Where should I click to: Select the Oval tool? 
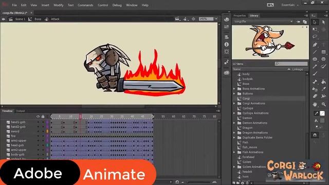pyautogui.click(x=315, y=59)
